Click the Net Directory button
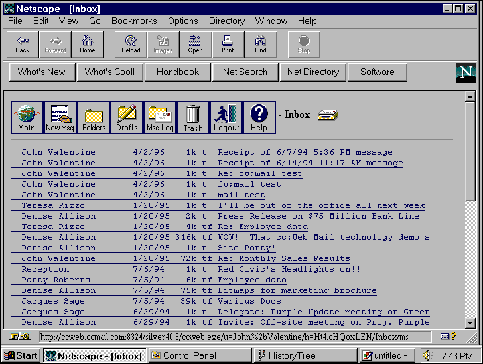 [313, 72]
